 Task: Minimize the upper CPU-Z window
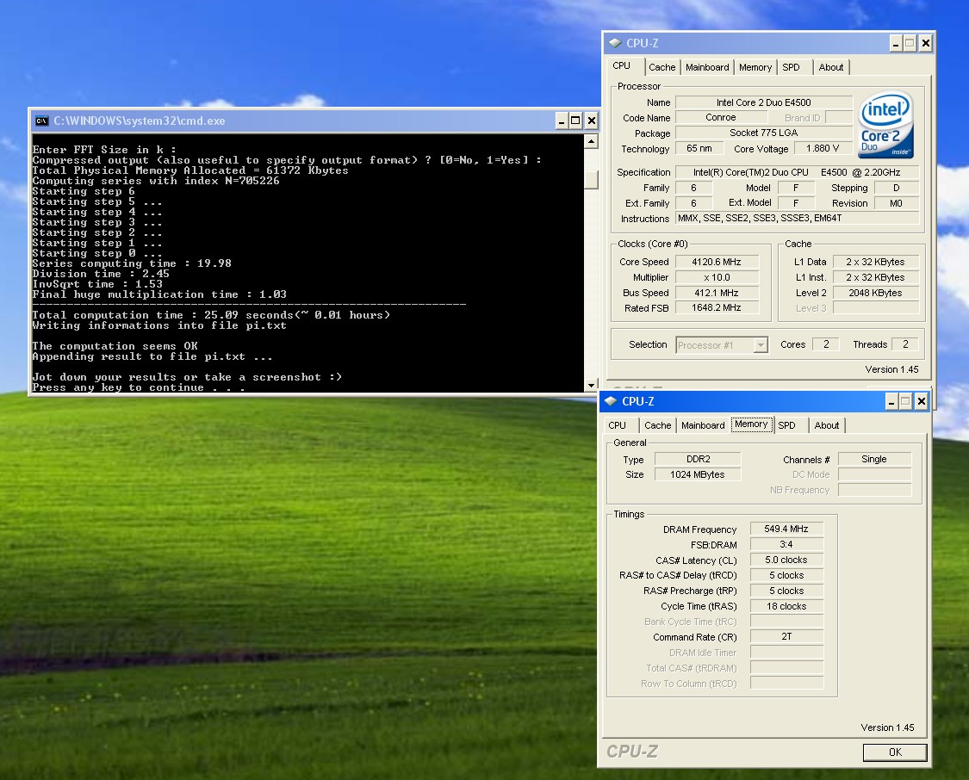pos(896,43)
